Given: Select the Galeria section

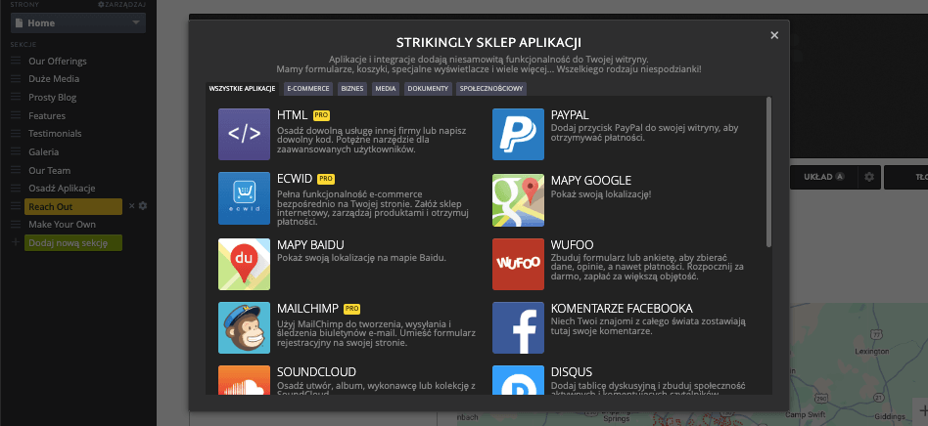Looking at the screenshot, I should tap(44, 151).
